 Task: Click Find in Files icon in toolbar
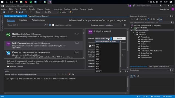[x=70, y=12]
